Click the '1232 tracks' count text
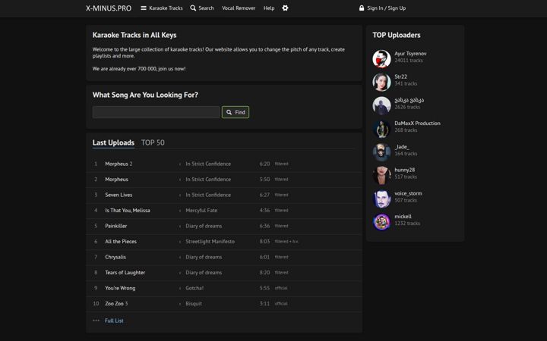Screen dimensions: 547x341 tap(407, 224)
